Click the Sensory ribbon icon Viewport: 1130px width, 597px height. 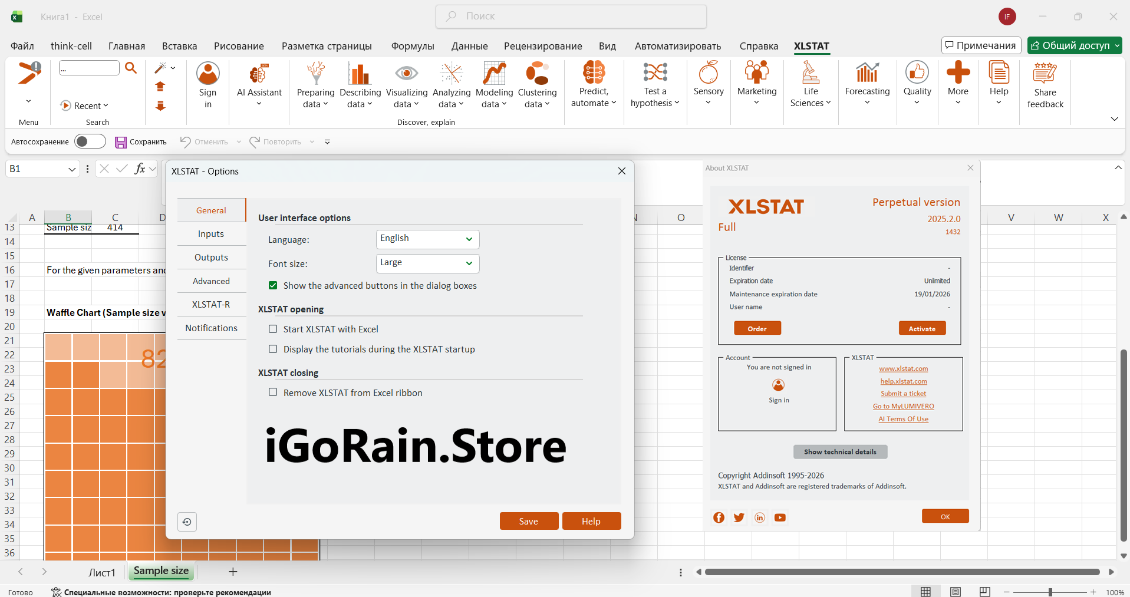click(708, 74)
